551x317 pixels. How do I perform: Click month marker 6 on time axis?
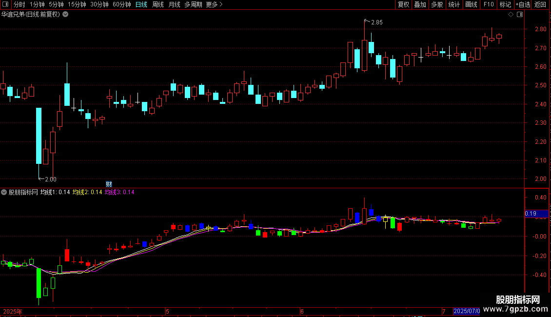point(302,311)
